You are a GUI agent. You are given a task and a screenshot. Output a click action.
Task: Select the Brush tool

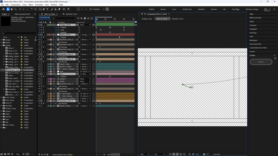coord(52,9)
